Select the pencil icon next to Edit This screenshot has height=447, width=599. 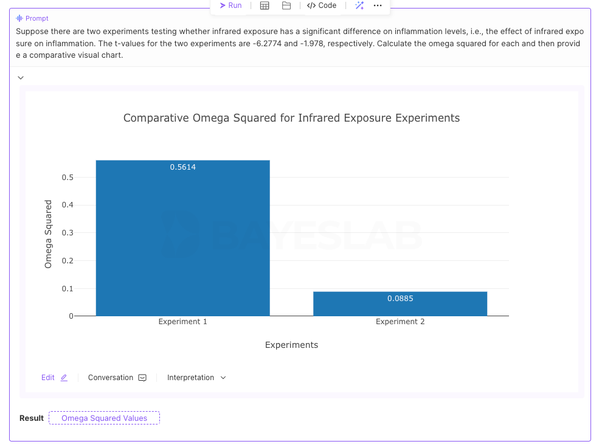coord(63,377)
